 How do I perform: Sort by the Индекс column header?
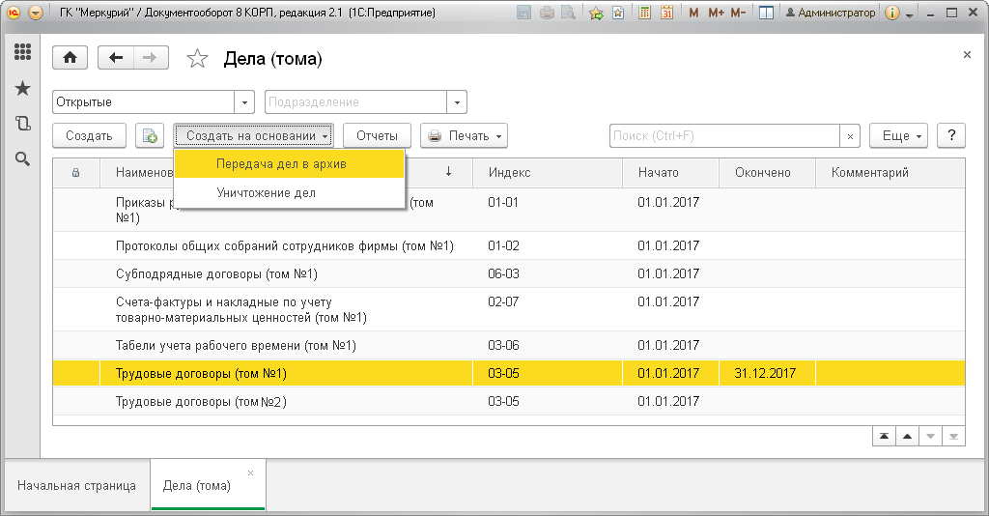click(548, 172)
